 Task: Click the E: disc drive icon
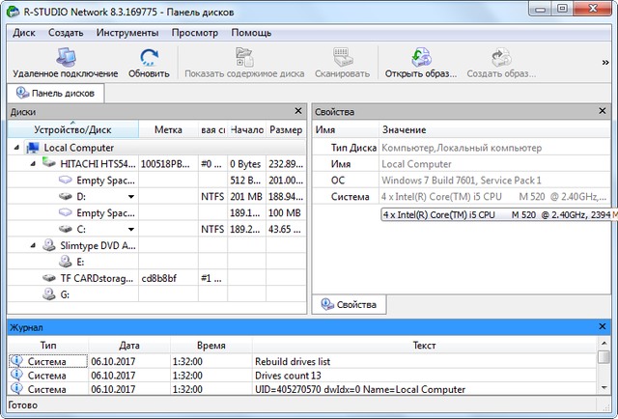pyautogui.click(x=66, y=262)
